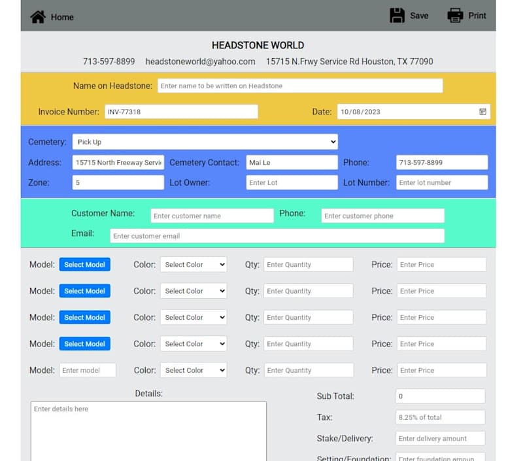Open the third row Select Color dropdown
Viewport: 523px width, 461px height.
coord(194,317)
